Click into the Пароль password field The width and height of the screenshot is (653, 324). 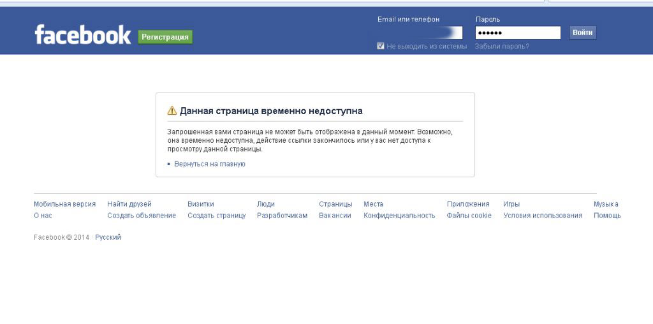point(517,33)
